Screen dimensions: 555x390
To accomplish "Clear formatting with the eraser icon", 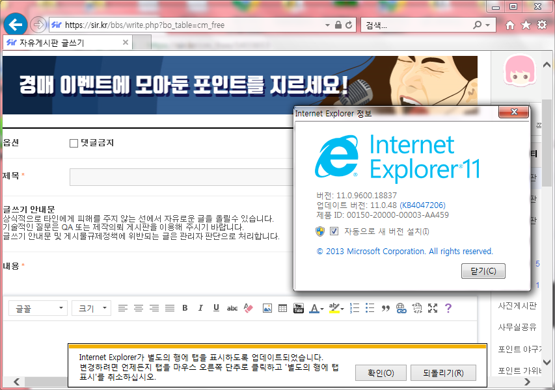I will pos(249,308).
